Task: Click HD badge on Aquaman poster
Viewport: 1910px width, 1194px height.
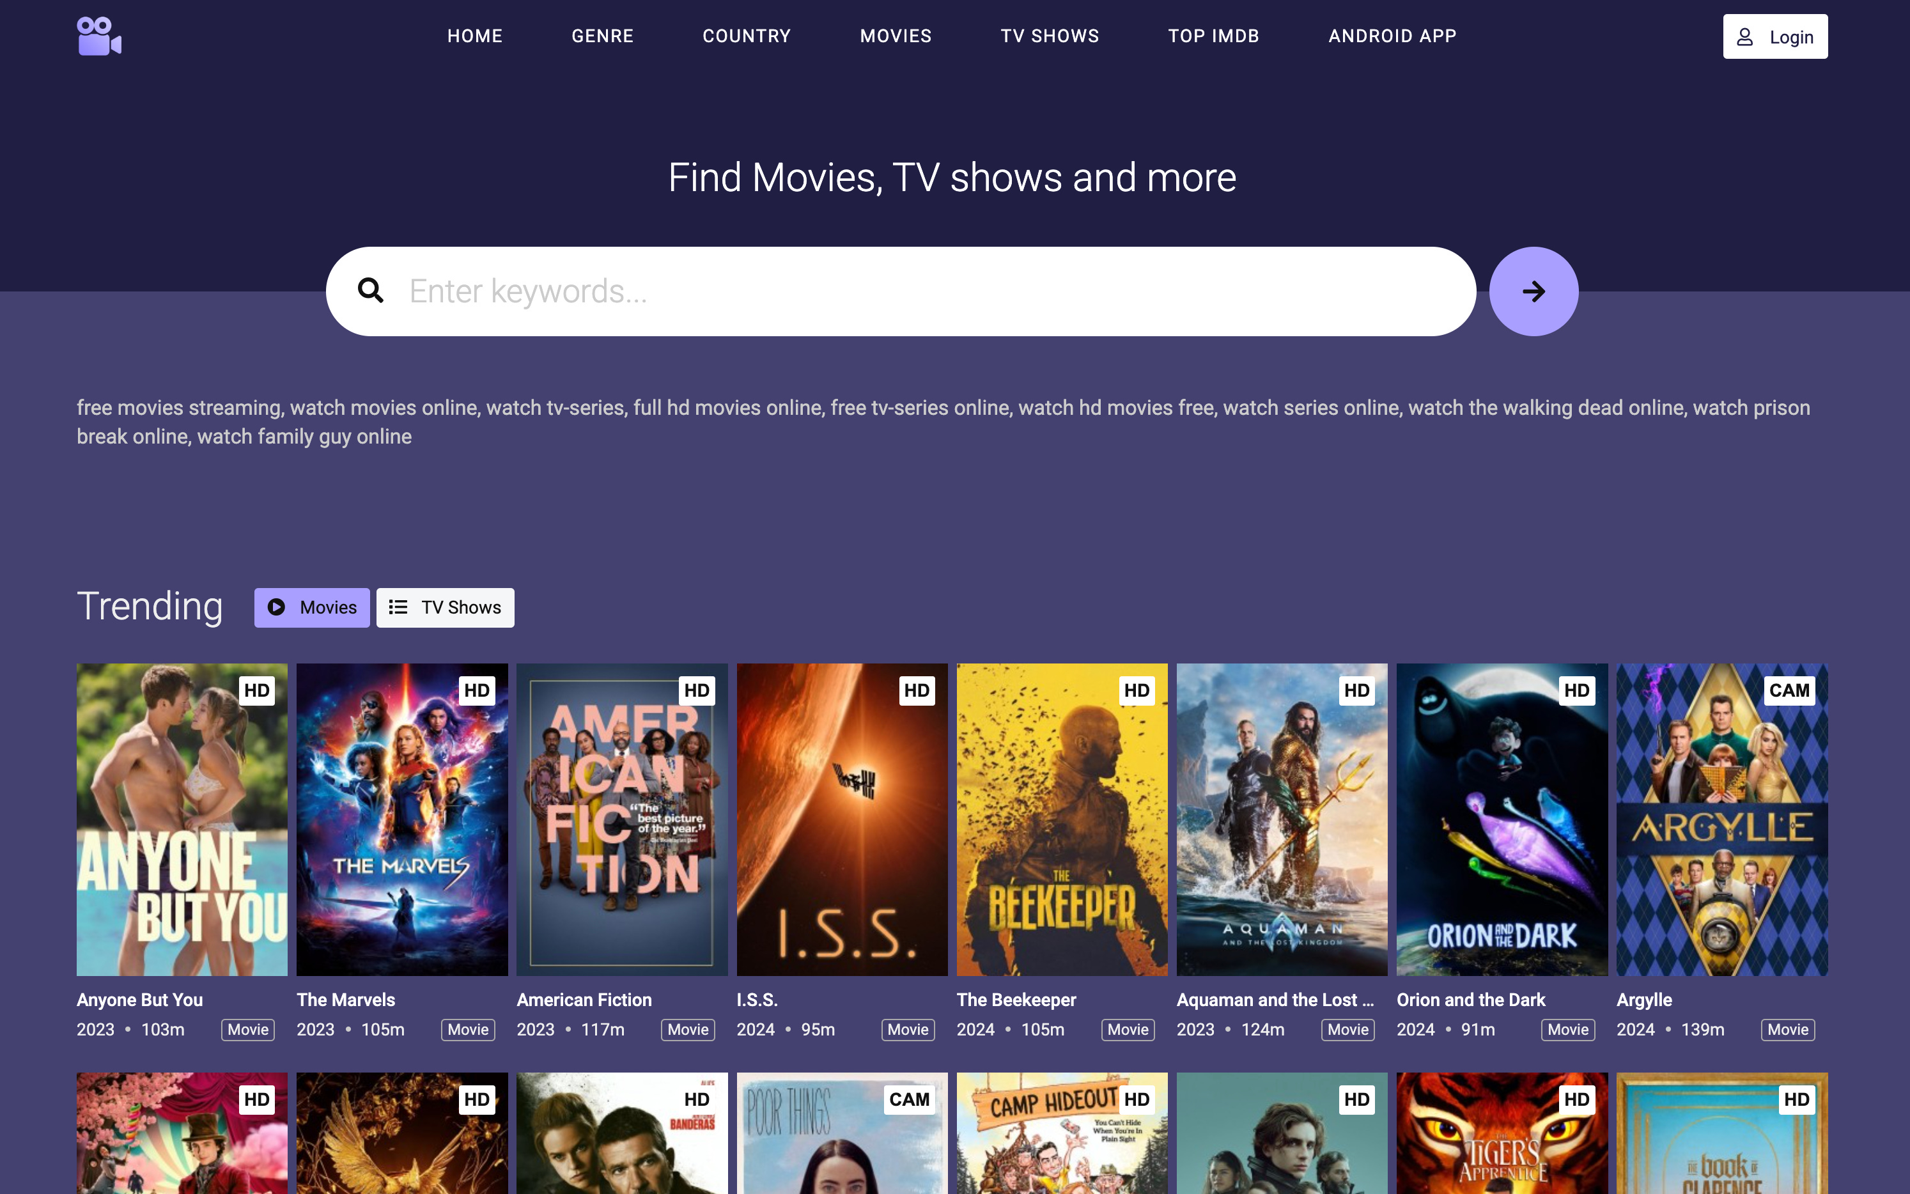Action: point(1356,690)
